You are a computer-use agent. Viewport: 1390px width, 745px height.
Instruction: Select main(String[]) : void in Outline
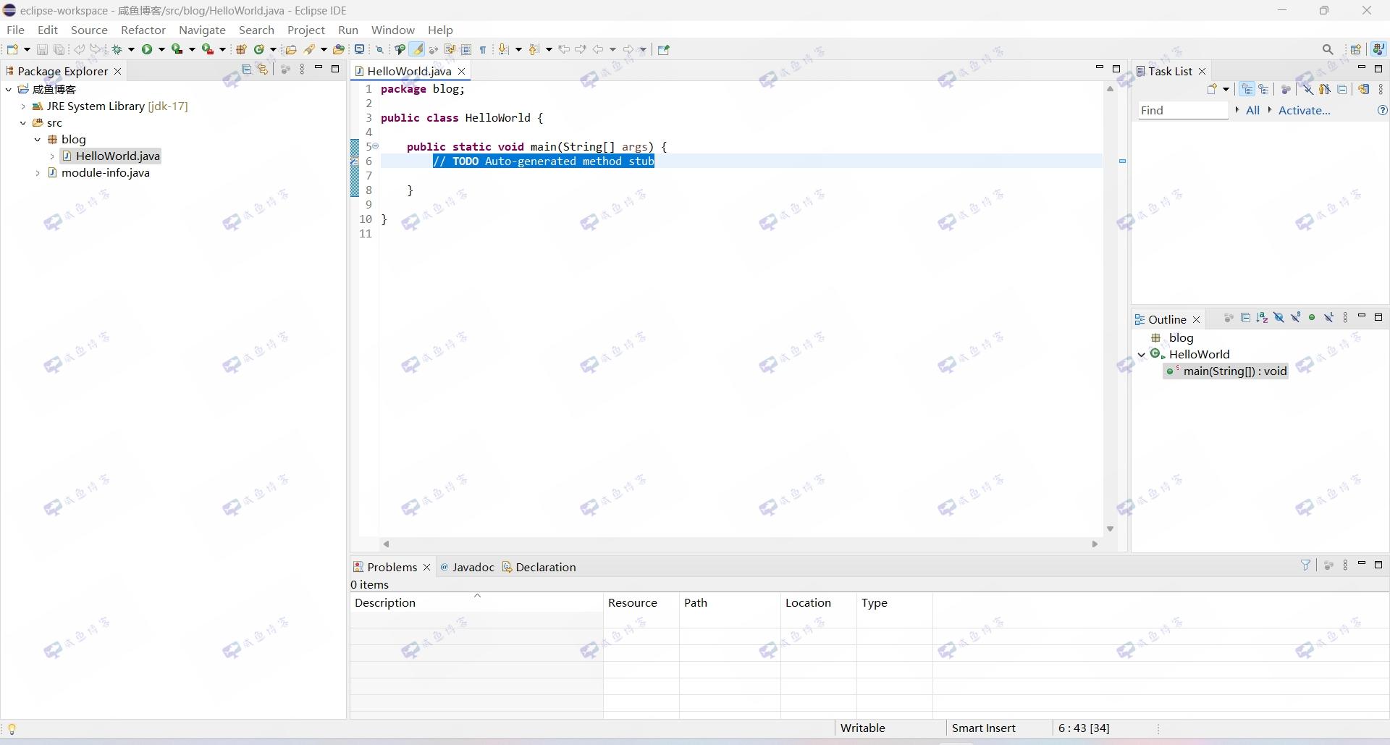pos(1226,371)
